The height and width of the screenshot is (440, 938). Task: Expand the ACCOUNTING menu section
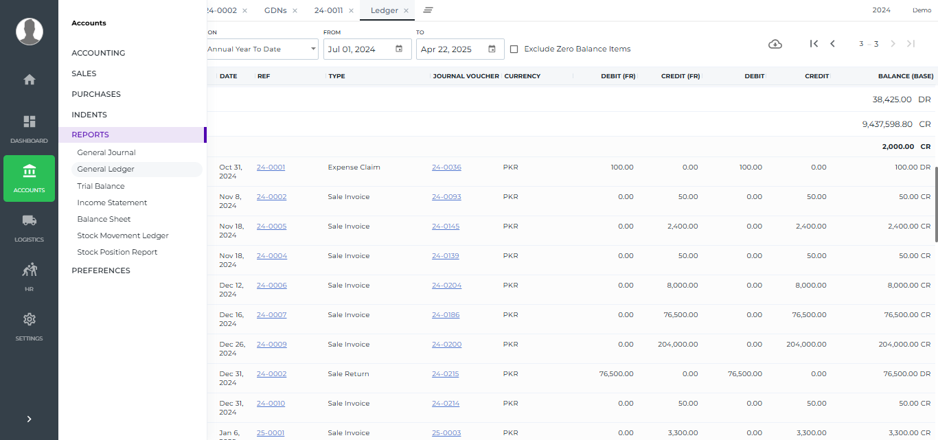point(98,53)
